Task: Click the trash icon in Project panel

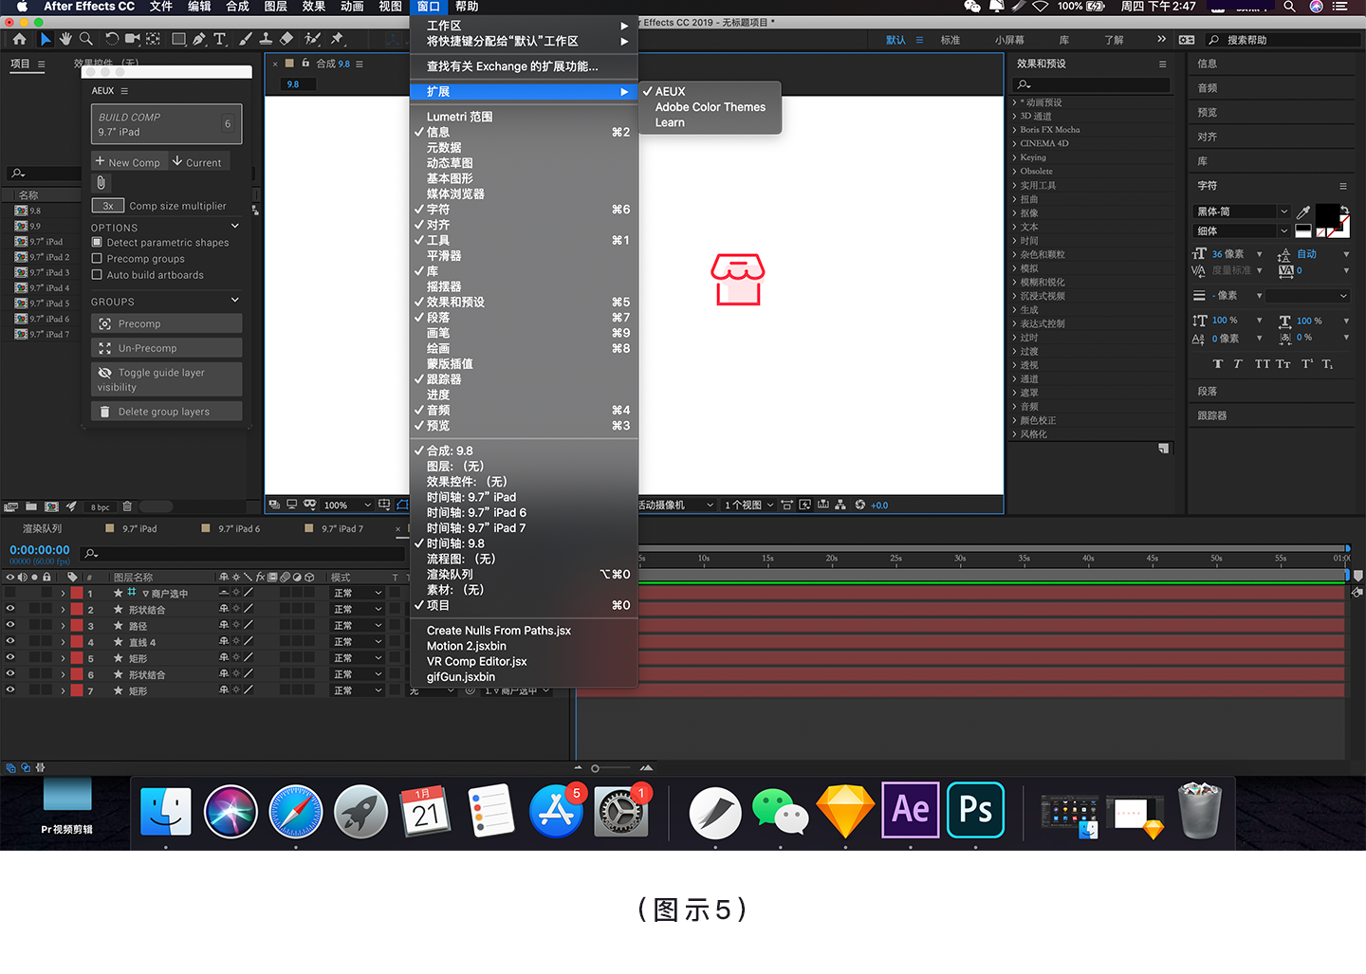Action: click(127, 506)
